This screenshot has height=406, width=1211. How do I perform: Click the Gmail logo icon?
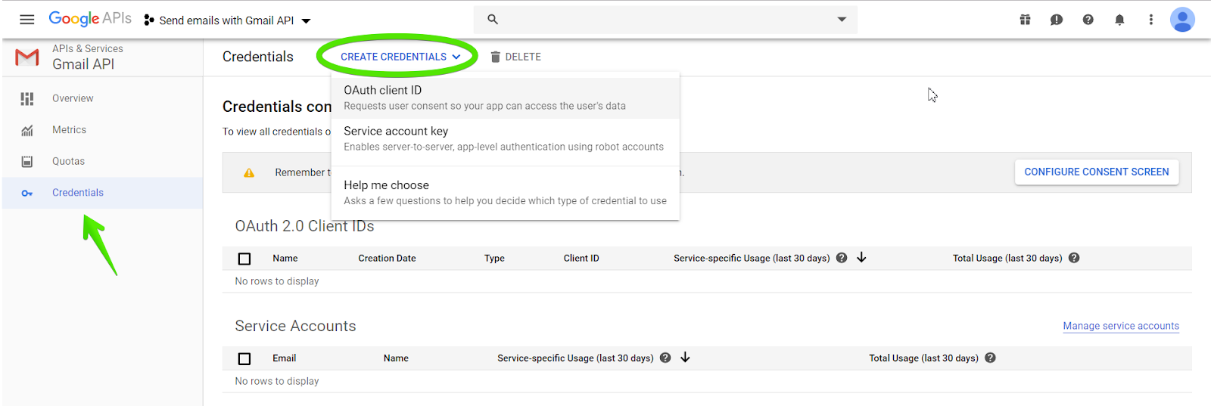[27, 57]
